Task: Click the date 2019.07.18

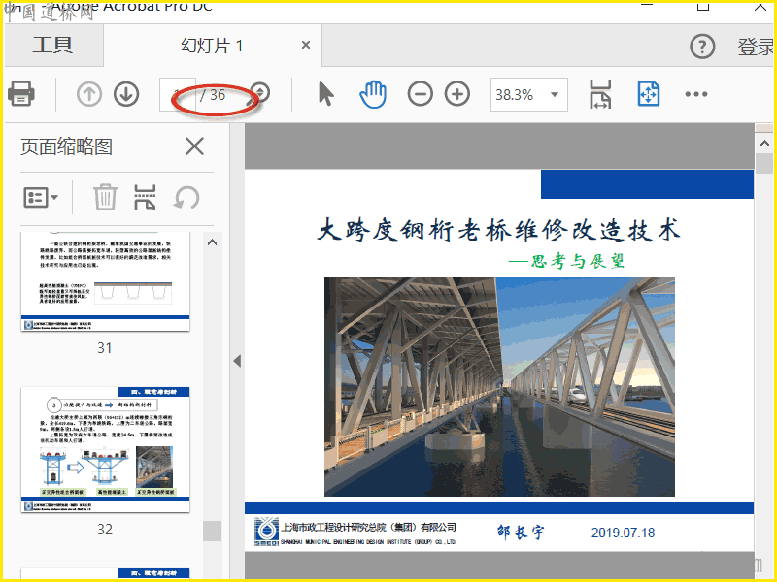Action: pos(623,533)
